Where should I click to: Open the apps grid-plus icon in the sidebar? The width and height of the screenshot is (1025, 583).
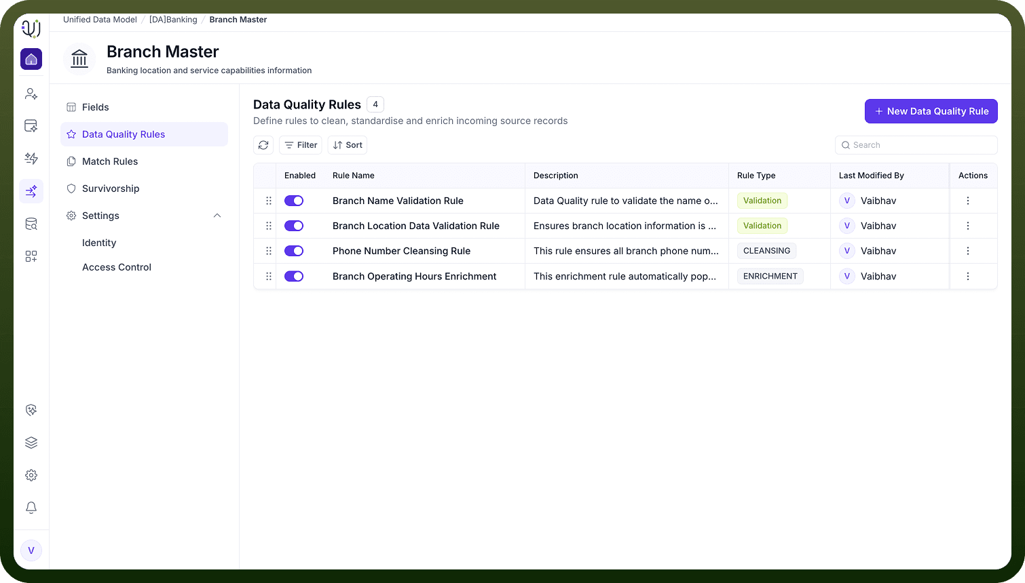31,256
